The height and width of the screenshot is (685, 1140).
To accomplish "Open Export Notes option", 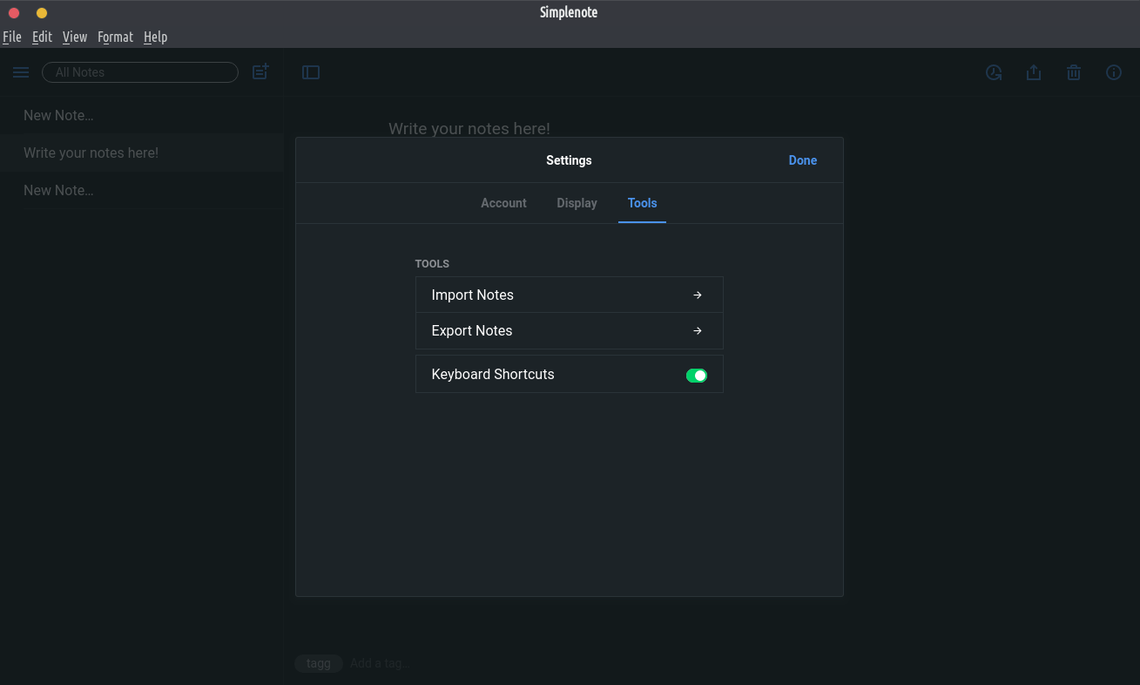I will (570, 331).
